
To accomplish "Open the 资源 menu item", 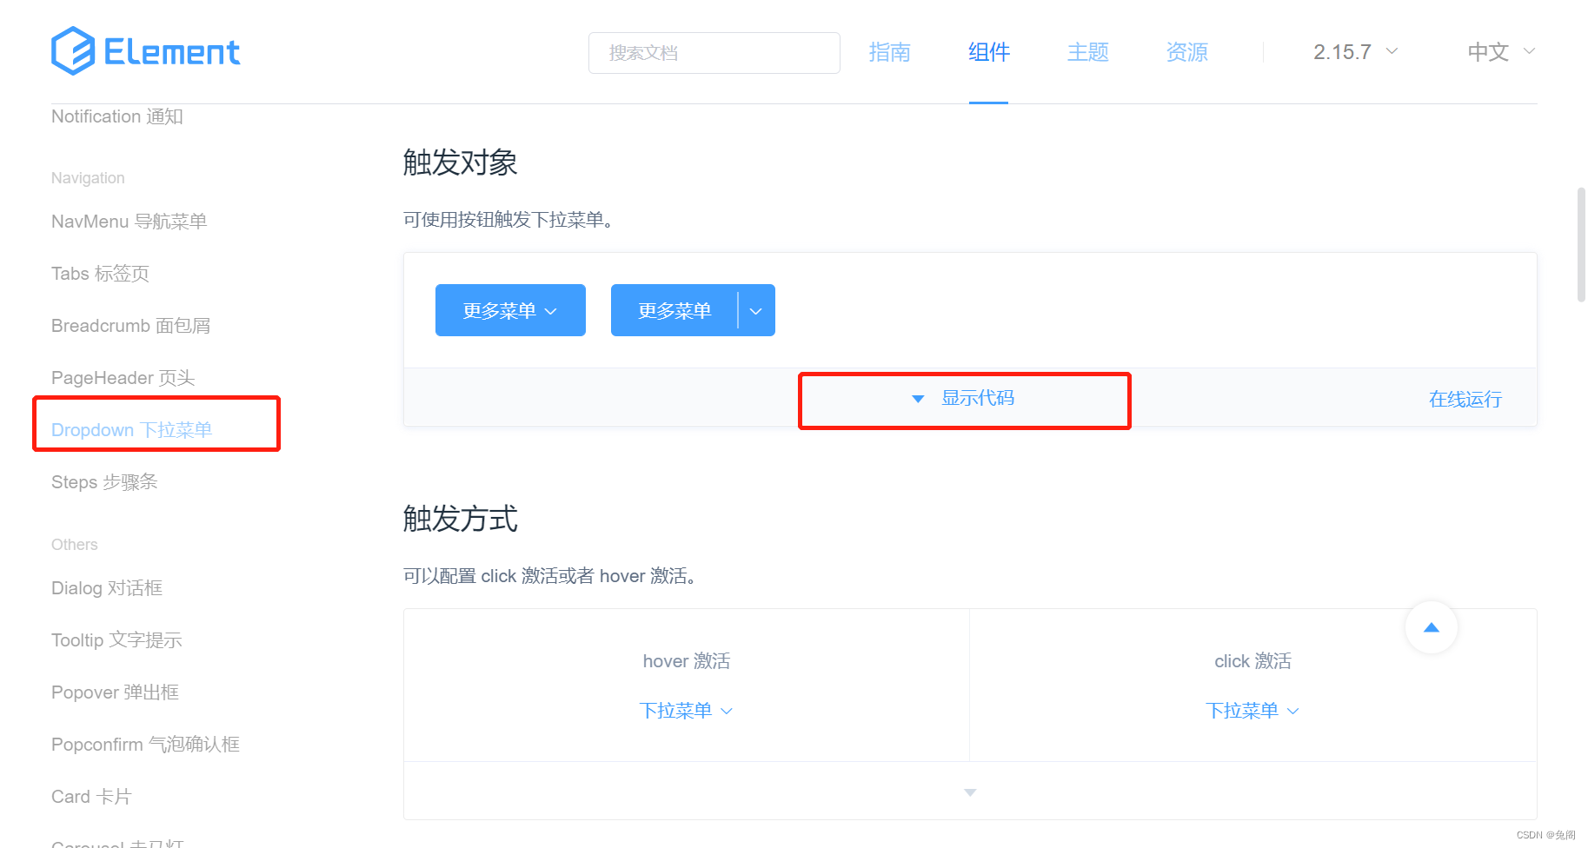I will tap(1186, 52).
